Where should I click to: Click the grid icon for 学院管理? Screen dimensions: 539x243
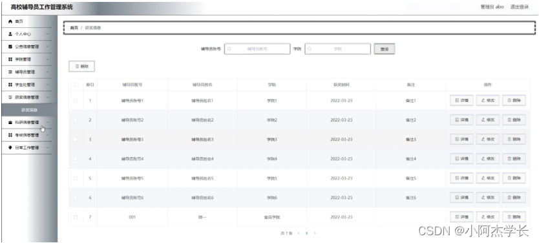pyautogui.click(x=10, y=59)
